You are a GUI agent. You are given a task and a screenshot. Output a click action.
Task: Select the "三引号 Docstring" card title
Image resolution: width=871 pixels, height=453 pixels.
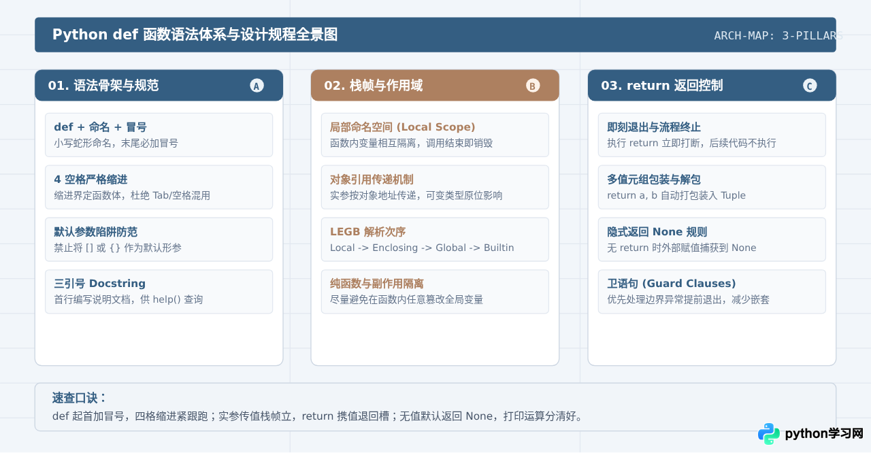99,284
